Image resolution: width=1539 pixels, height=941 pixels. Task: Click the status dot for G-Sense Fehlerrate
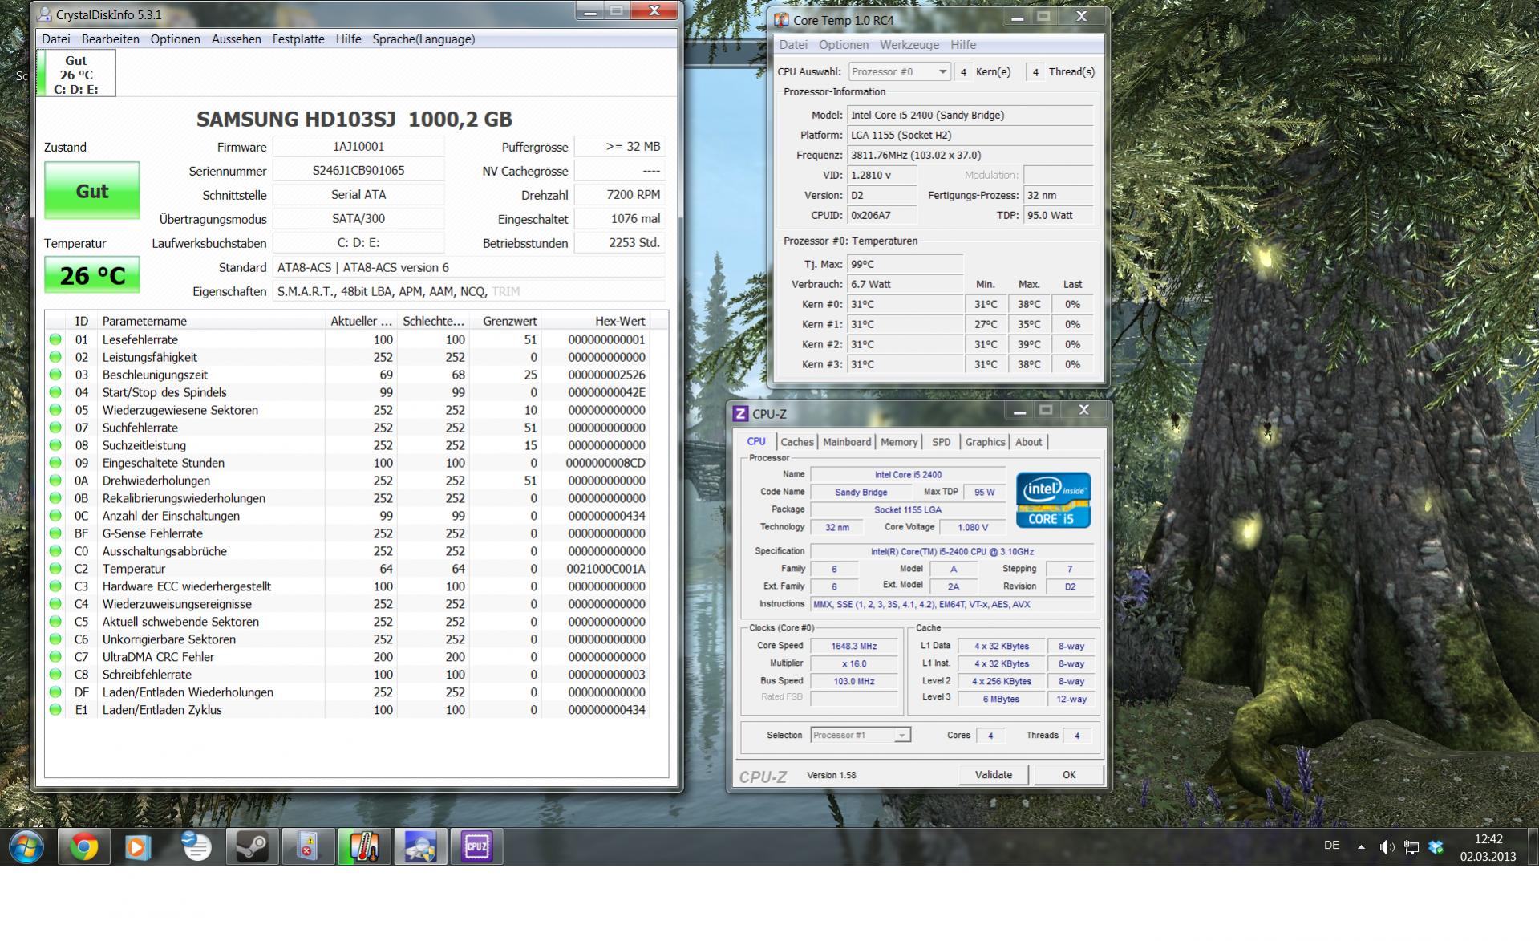pos(55,533)
